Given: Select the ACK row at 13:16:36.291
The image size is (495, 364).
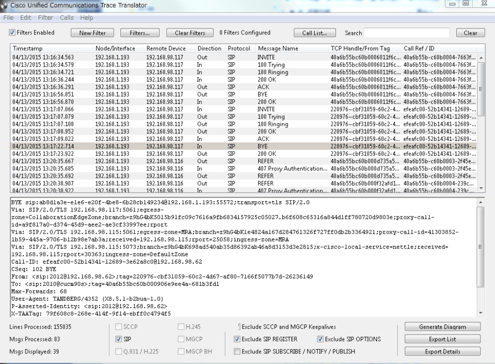Looking at the screenshot, I should tap(244, 87).
